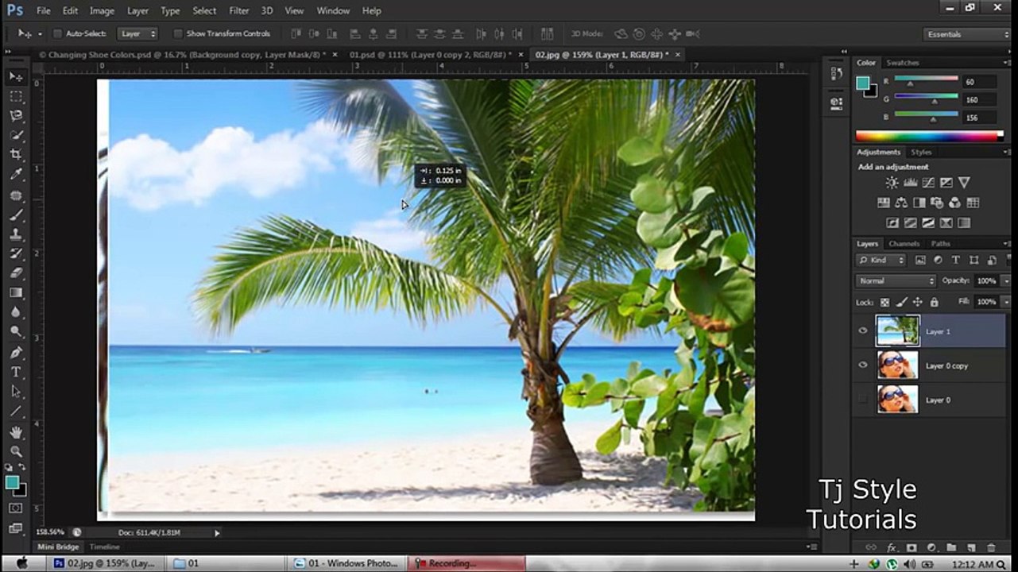Toggle lock all padlock icon

coord(935,302)
